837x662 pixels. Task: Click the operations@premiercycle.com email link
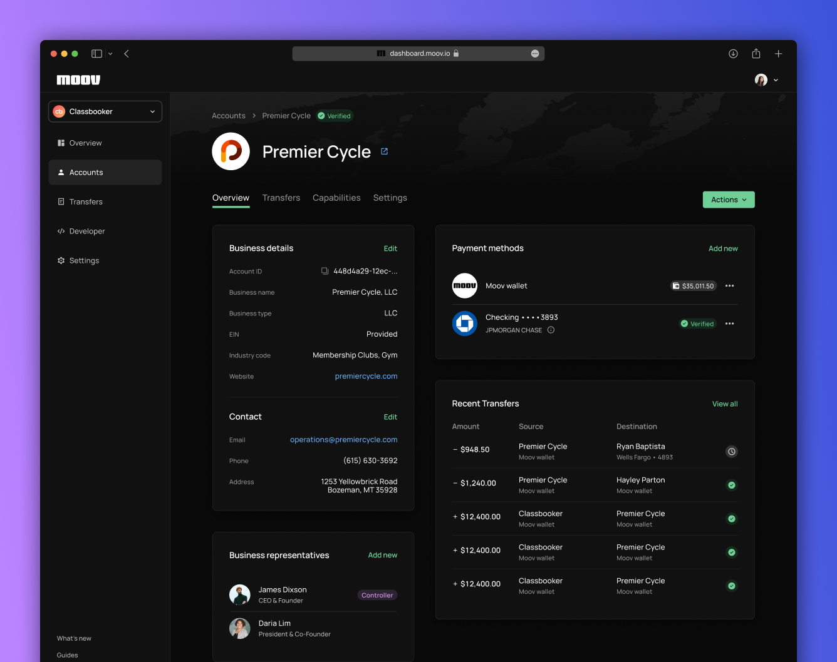[x=343, y=440]
